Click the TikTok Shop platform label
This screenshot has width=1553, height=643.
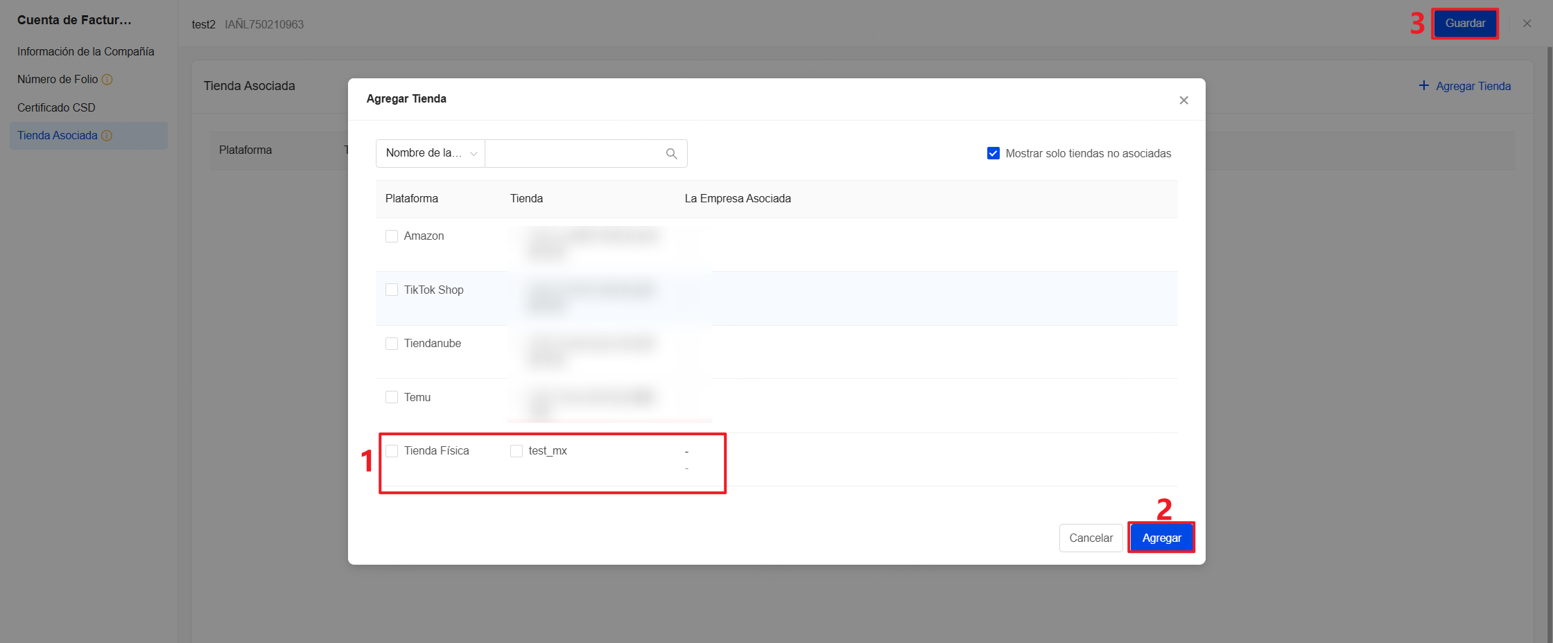[433, 290]
